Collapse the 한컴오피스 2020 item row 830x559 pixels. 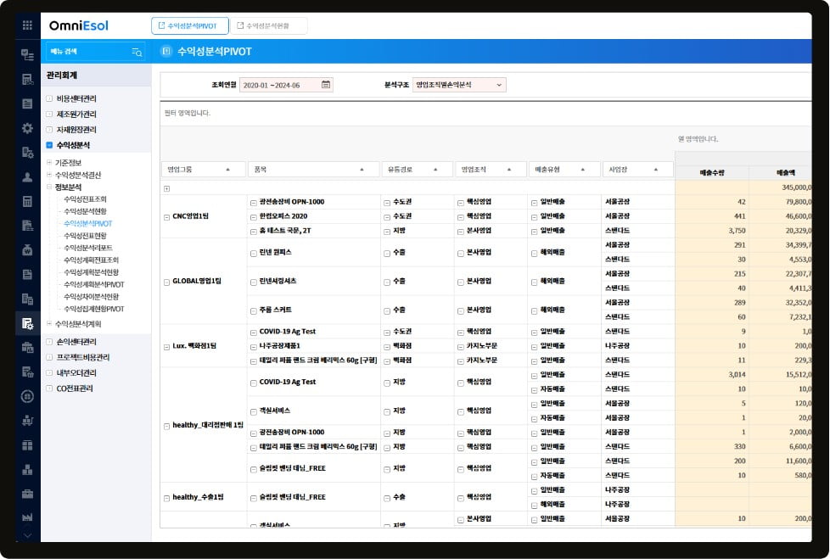coord(254,217)
